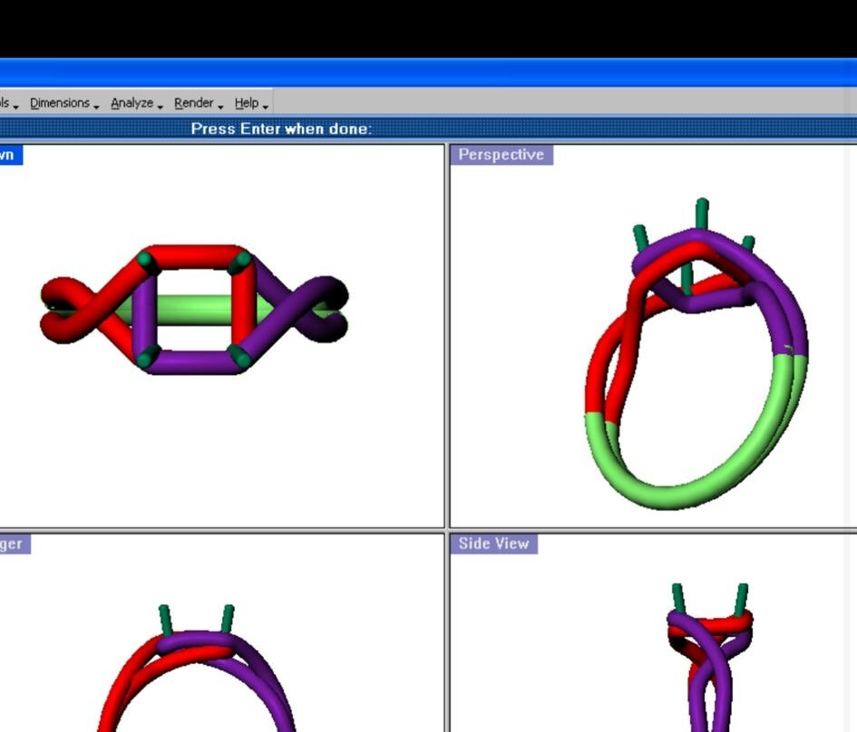Click the bottom-left viewport's title label
The height and width of the screenshot is (732, 857).
pyautogui.click(x=13, y=544)
